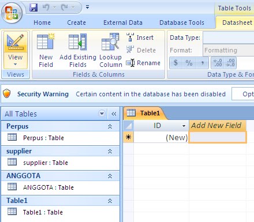Image resolution: width=254 pixels, height=222 pixels.
Task: Click the ID column header
Action: pyautogui.click(x=160, y=126)
